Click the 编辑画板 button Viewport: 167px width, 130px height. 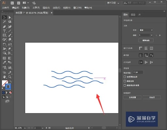pyautogui.click(x=146, y=40)
